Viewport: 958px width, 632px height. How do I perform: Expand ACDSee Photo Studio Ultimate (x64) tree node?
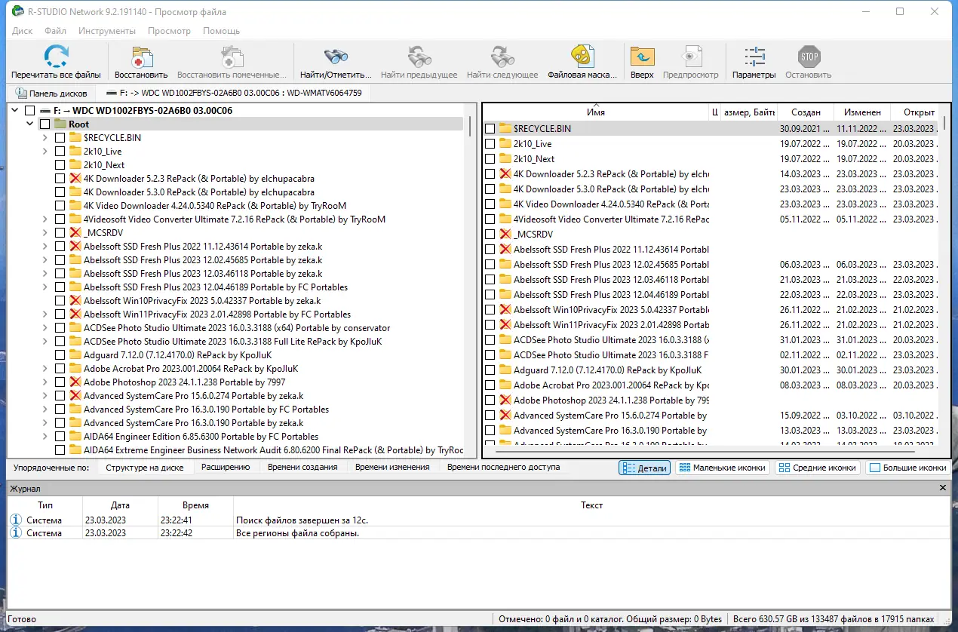click(45, 328)
